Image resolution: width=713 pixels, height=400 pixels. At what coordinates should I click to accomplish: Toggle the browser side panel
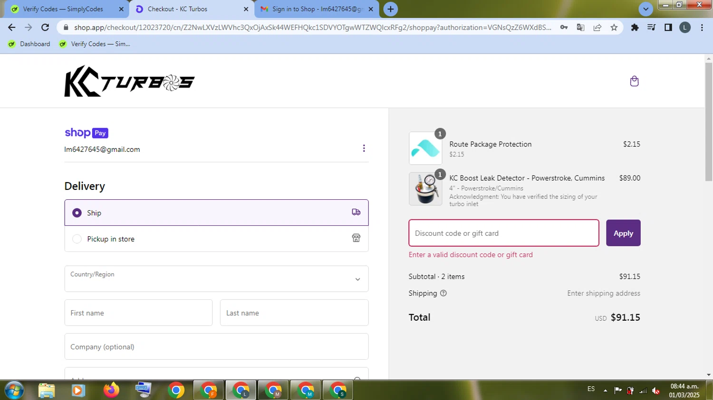tap(668, 28)
